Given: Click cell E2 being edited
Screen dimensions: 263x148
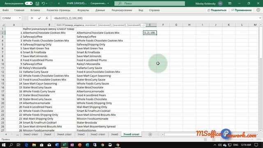Looking at the screenshot, I should [150, 33].
